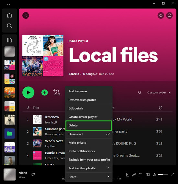
Task: Expand the Share submenu
Action: coord(89,177)
